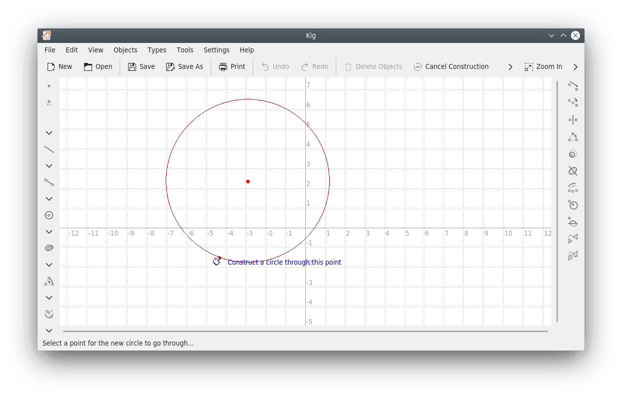Click "Construct a circle through this point" label
The height and width of the screenshot is (397, 622).
284,262
